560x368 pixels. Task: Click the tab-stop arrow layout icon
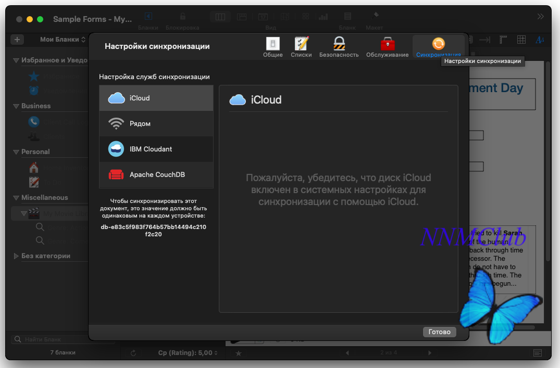point(484,40)
